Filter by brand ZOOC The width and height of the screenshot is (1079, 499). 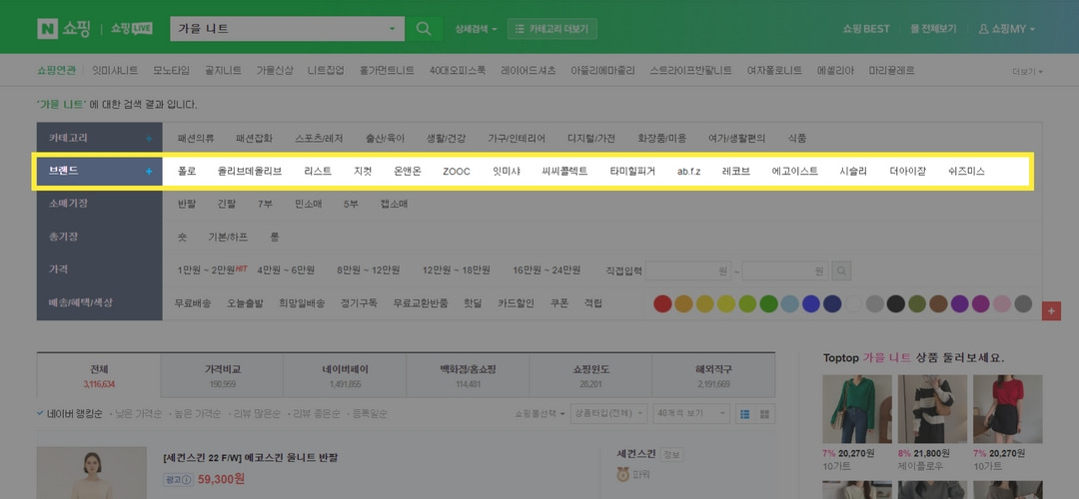pyautogui.click(x=457, y=171)
